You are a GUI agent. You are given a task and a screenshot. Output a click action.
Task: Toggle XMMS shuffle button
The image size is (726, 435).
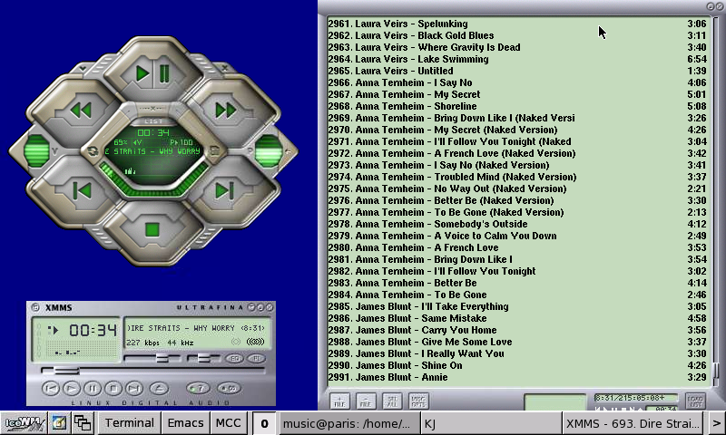coord(199,388)
